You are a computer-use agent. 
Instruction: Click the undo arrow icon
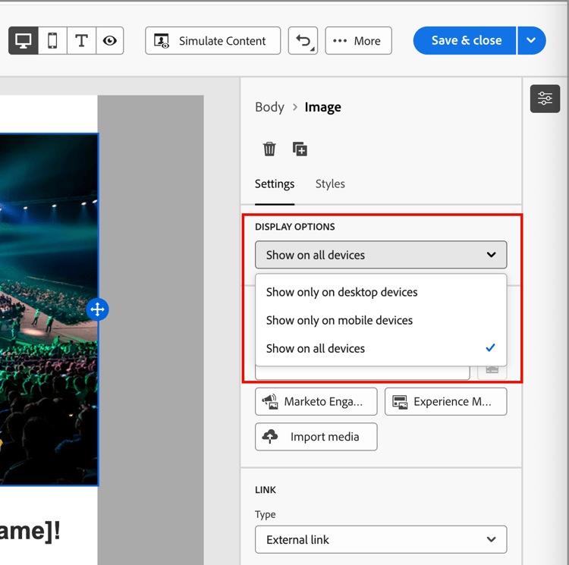pyautogui.click(x=303, y=41)
